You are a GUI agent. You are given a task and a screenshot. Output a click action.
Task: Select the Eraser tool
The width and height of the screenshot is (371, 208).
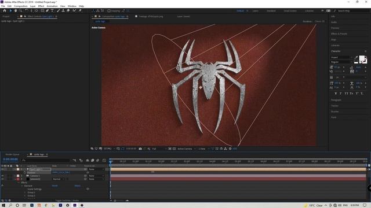click(x=68, y=10)
